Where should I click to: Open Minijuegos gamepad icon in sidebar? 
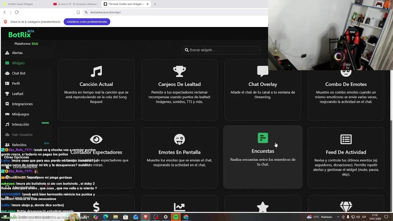click(x=7, y=114)
